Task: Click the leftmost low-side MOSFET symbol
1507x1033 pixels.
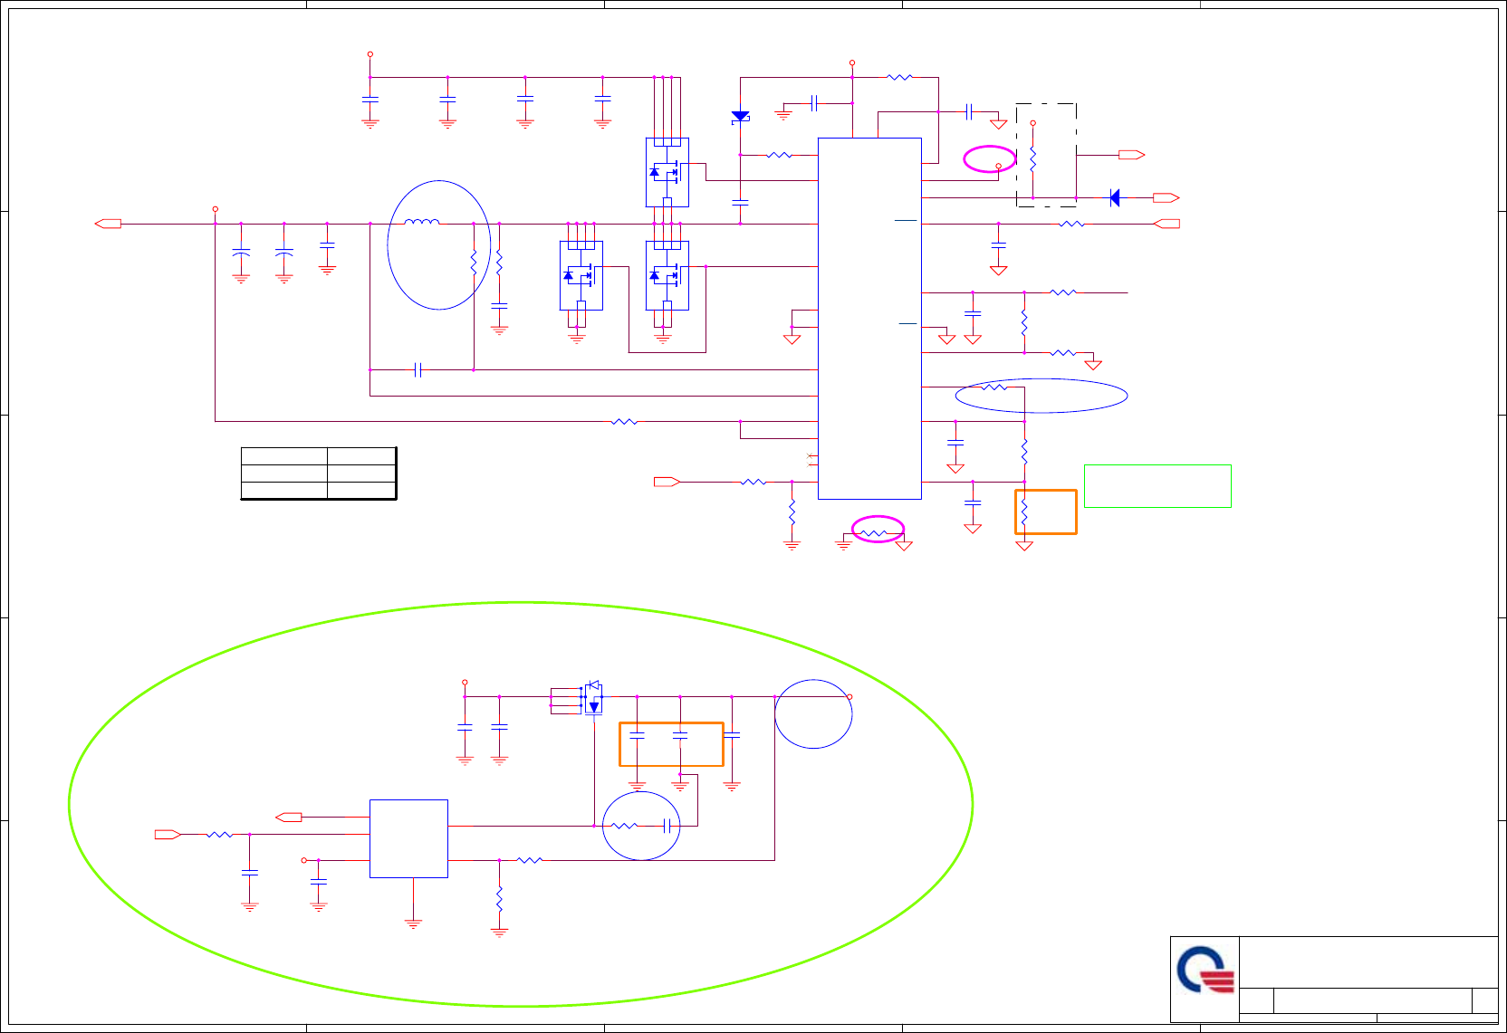Action: coord(581,275)
